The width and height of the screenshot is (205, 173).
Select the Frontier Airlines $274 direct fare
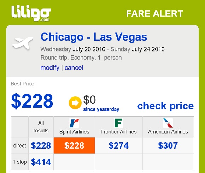coord(119,145)
